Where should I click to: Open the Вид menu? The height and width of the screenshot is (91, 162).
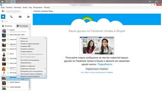click(x=30, y=7)
